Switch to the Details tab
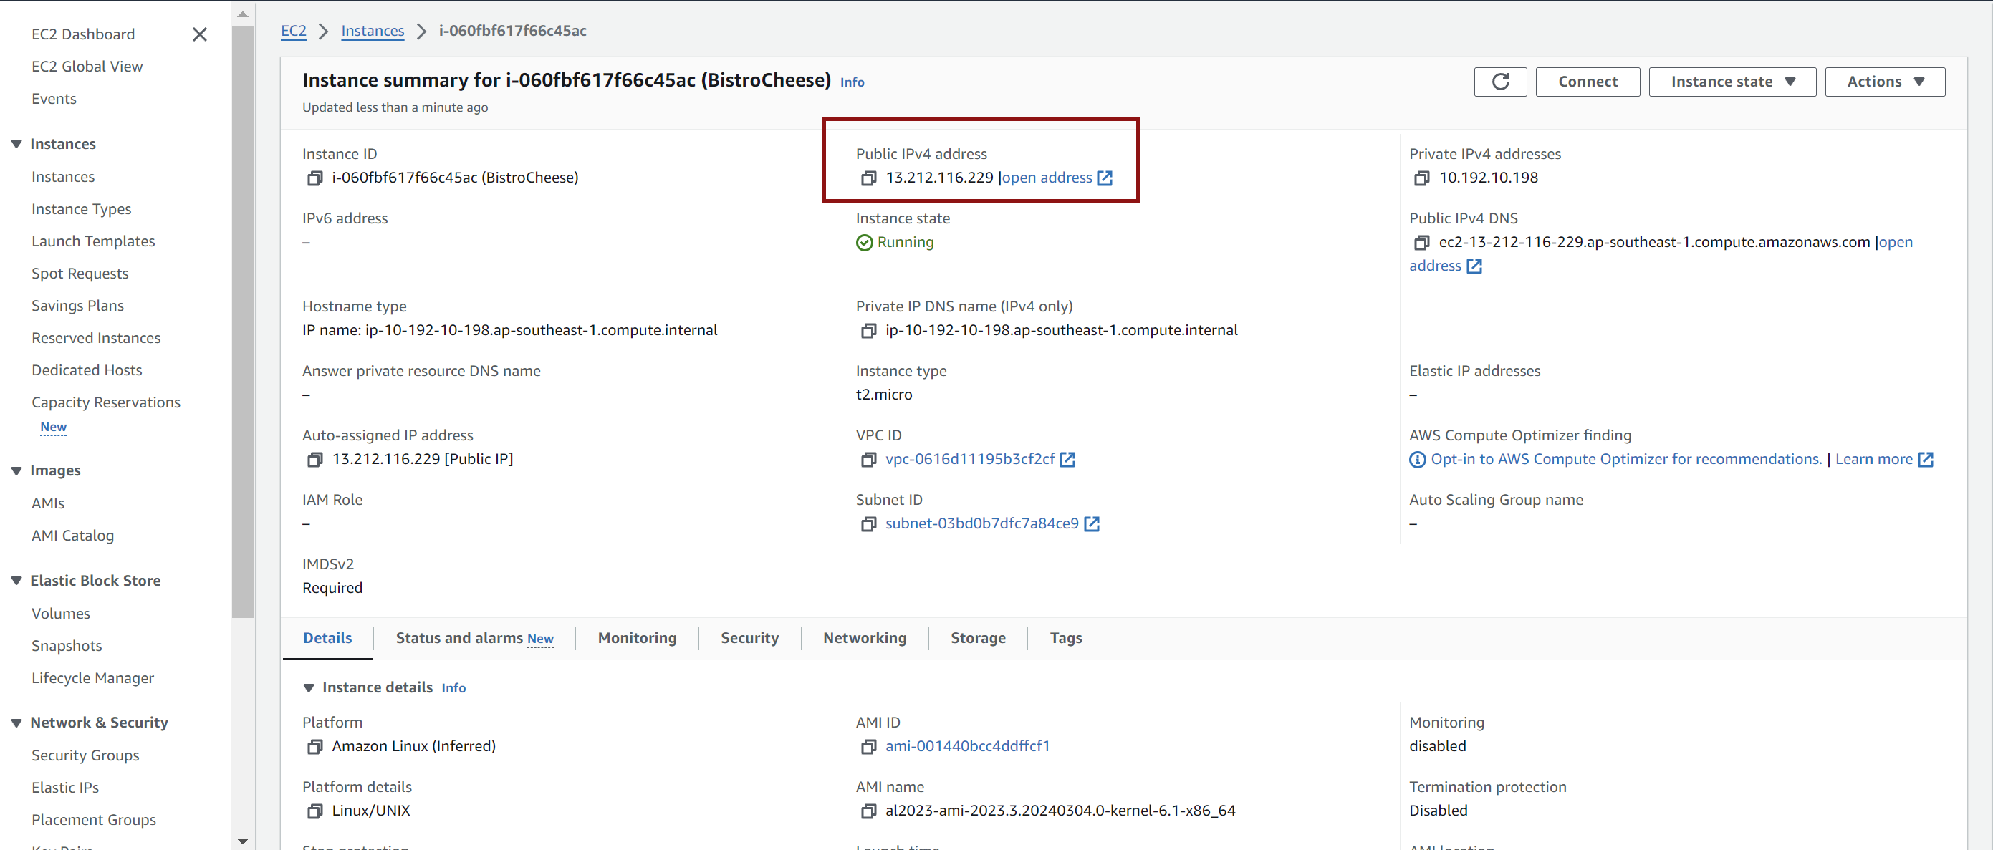 (x=327, y=638)
